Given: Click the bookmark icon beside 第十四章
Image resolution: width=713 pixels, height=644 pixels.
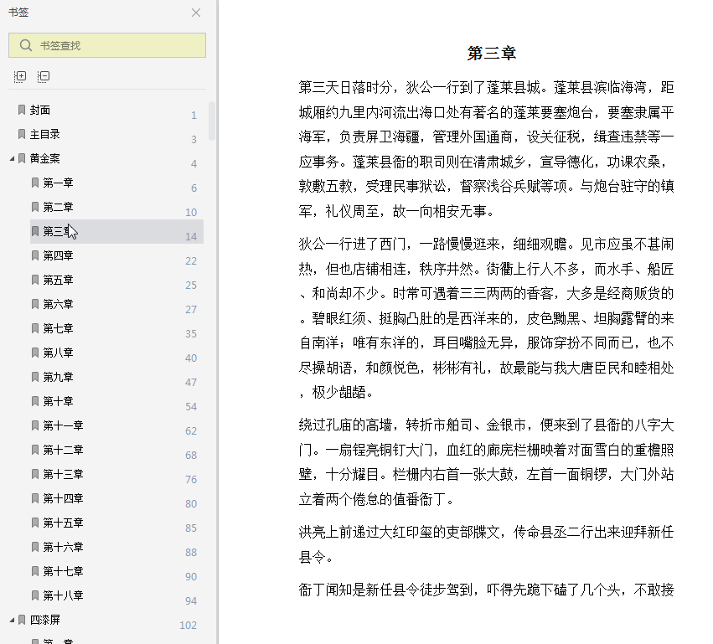Looking at the screenshot, I should pyautogui.click(x=35, y=498).
